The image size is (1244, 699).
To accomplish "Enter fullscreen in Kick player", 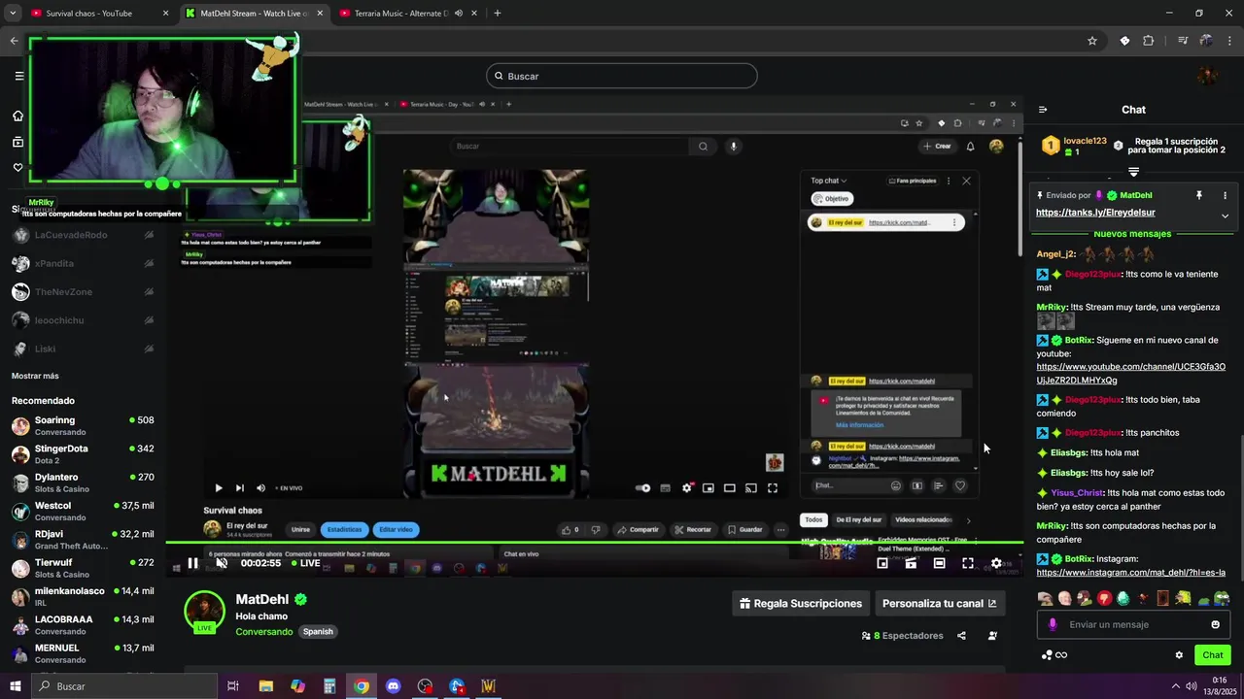I will (x=968, y=563).
